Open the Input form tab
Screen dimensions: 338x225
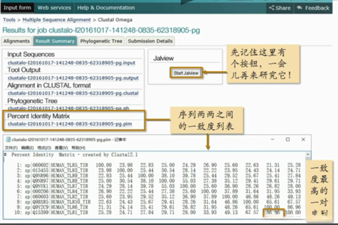tap(17, 8)
